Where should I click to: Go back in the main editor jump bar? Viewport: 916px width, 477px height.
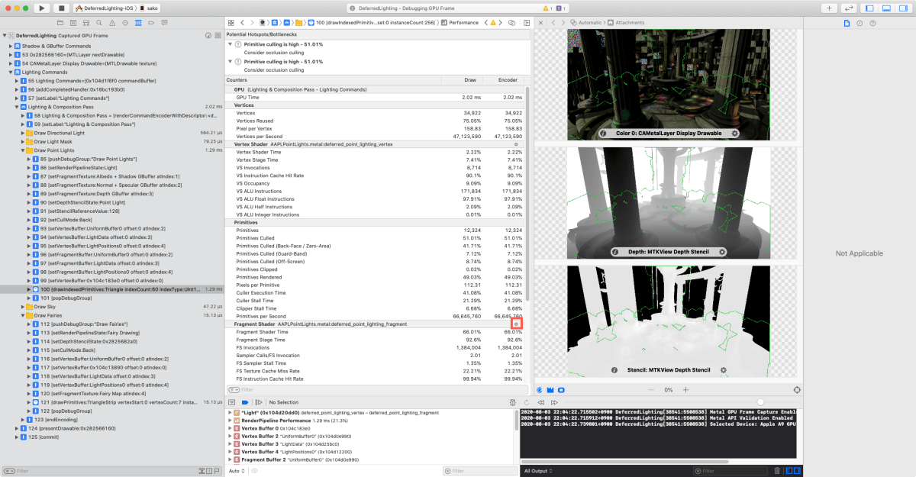click(x=242, y=23)
